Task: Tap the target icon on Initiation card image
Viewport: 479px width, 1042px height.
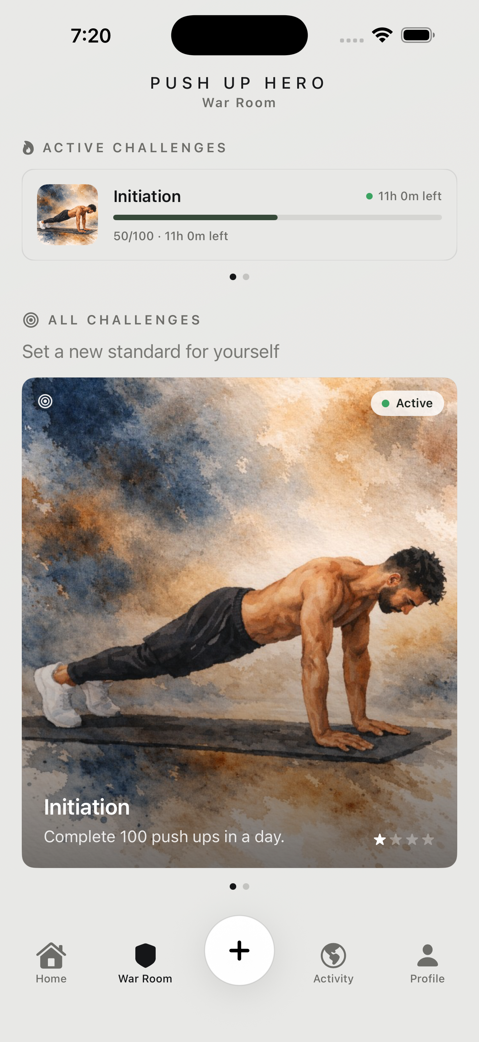Action: [x=45, y=401]
